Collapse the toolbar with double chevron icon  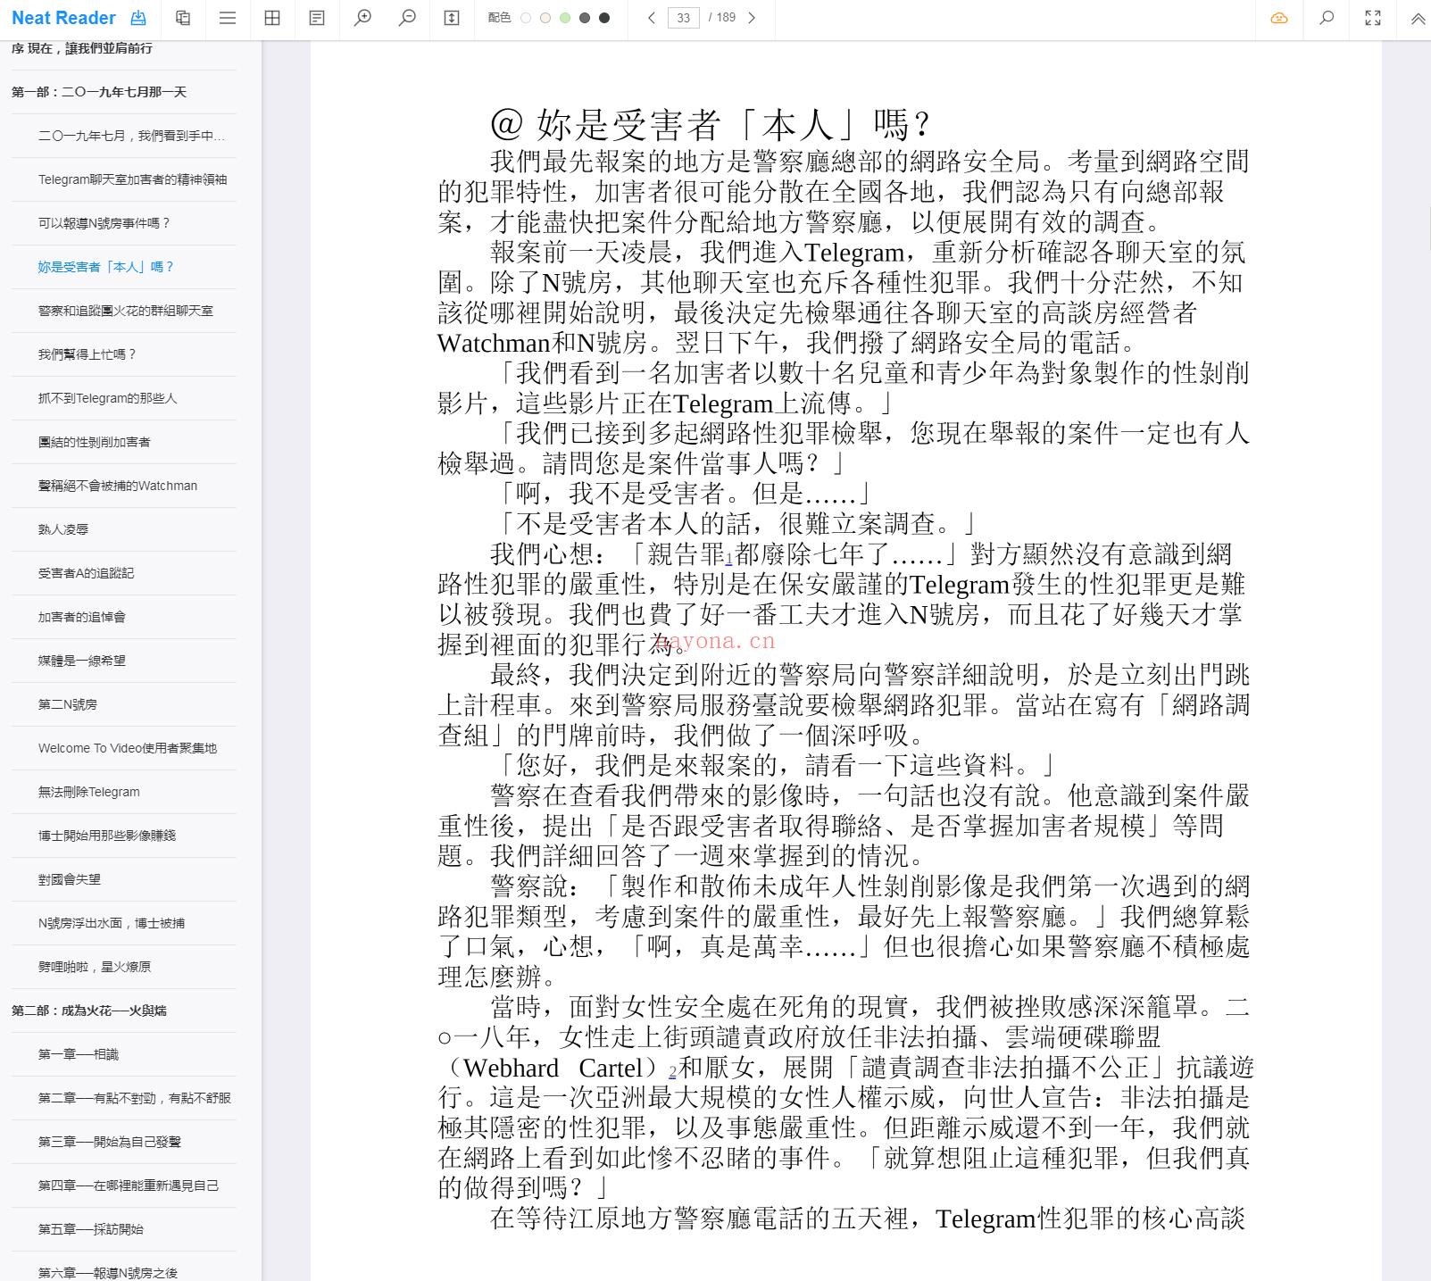[1418, 18]
